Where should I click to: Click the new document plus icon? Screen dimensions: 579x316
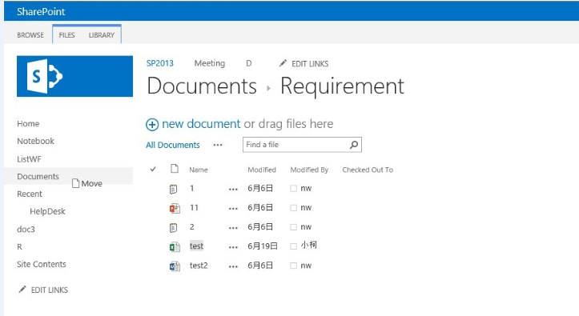[x=152, y=125]
